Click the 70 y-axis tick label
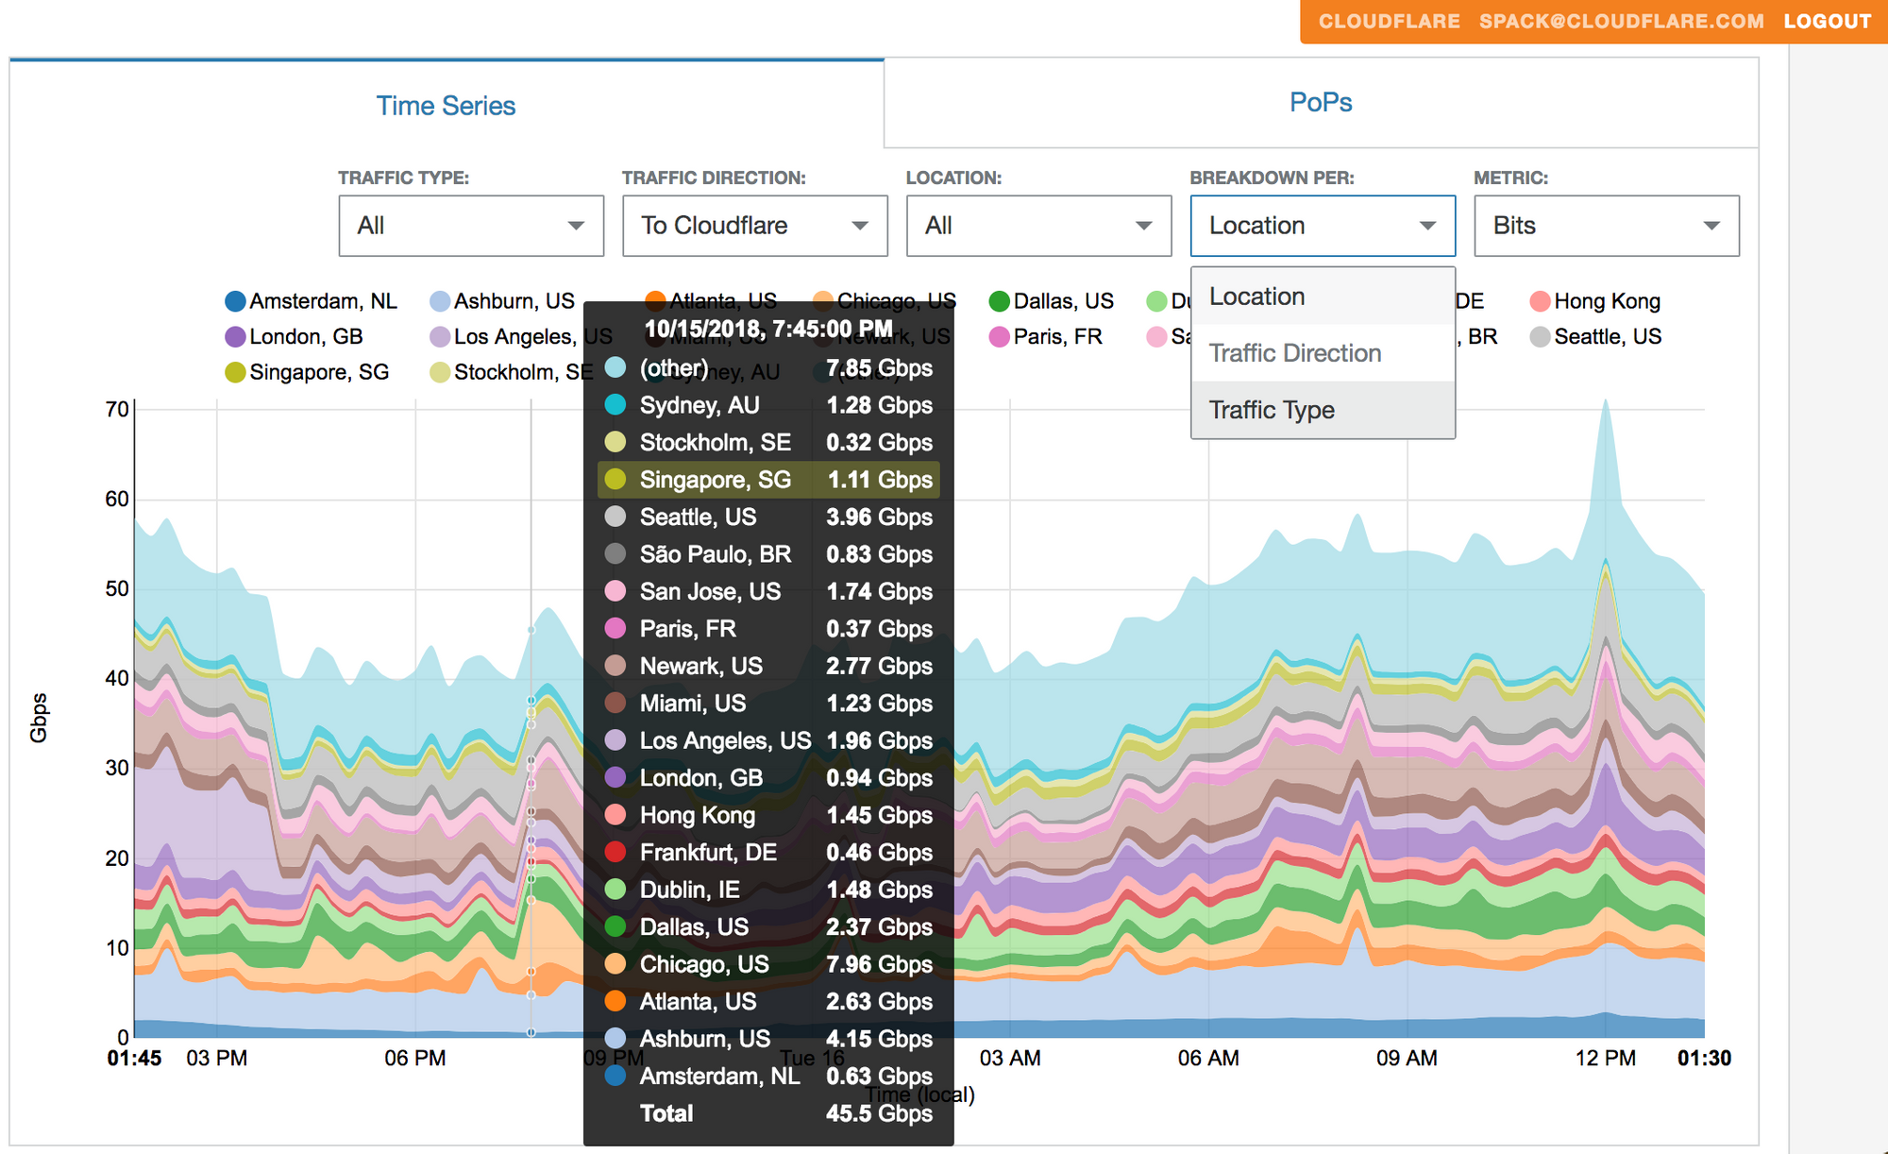 point(117,410)
